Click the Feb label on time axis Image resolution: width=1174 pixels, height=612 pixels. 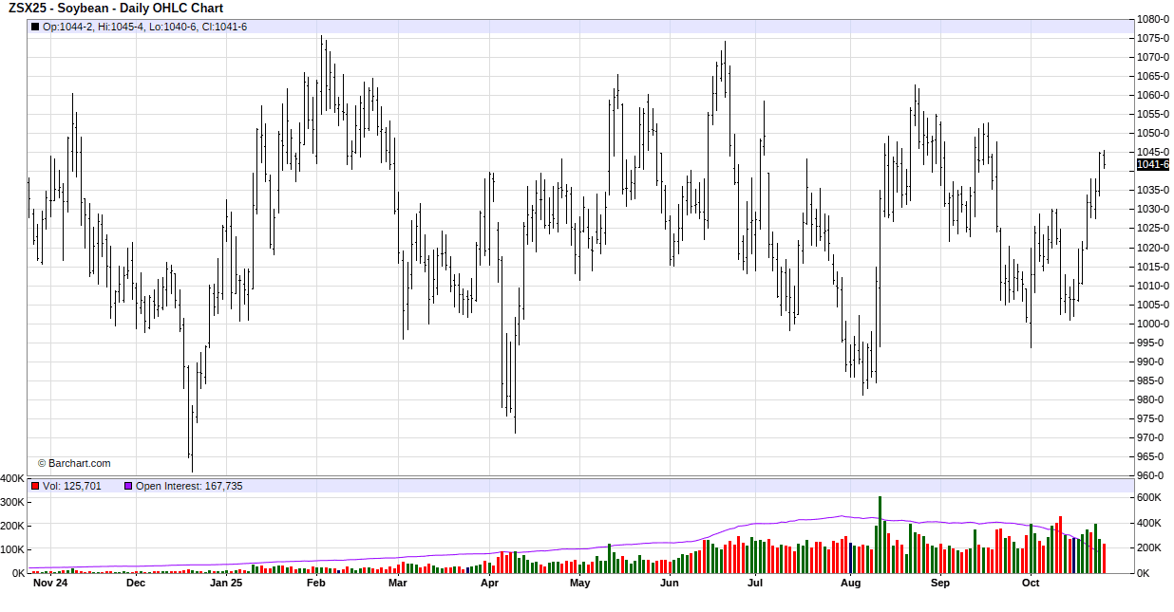pyautogui.click(x=316, y=584)
